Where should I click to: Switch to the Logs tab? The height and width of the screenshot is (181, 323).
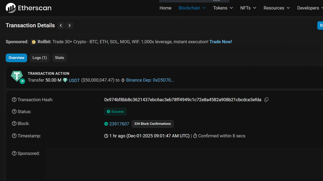(39, 58)
